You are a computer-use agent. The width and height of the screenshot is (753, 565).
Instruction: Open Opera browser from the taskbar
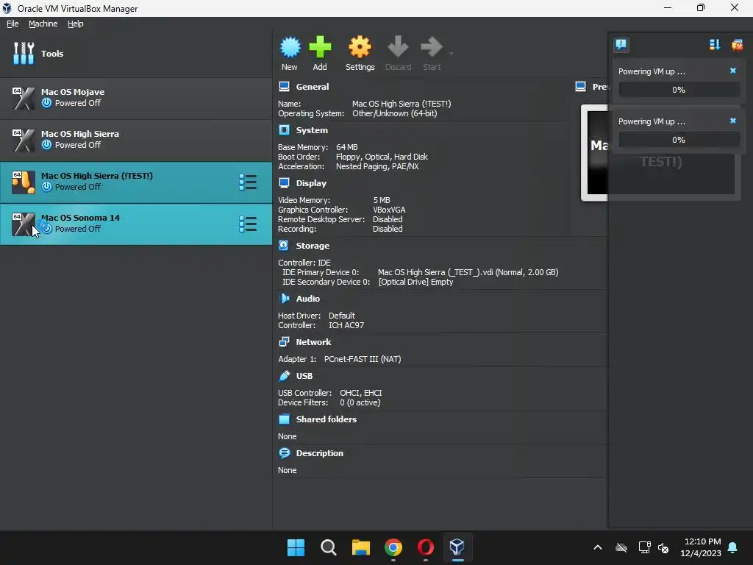426,547
